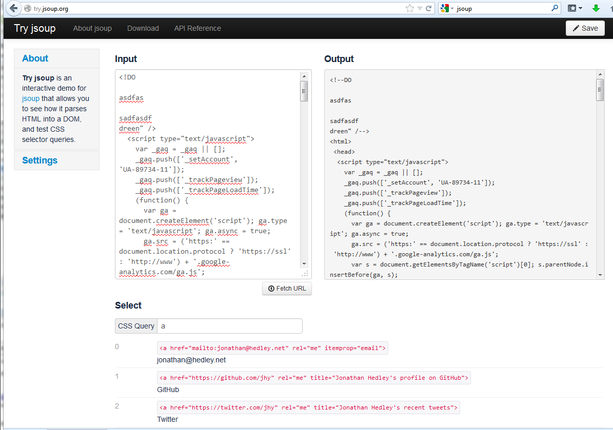Click the Fetch URL button

click(287, 288)
